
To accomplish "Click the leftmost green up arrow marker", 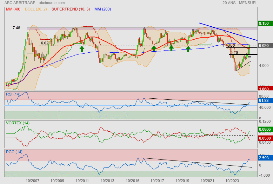I will pyautogui.click(x=82, y=48).
